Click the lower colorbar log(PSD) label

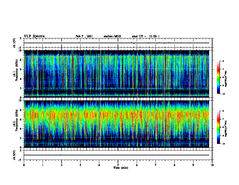226,128
